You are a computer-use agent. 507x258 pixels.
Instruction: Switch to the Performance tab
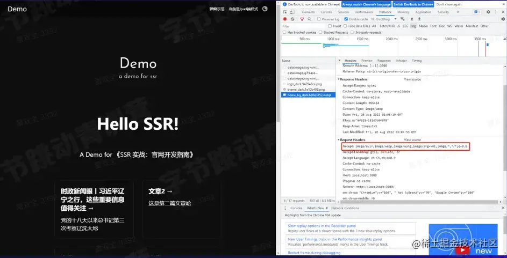coord(364,12)
